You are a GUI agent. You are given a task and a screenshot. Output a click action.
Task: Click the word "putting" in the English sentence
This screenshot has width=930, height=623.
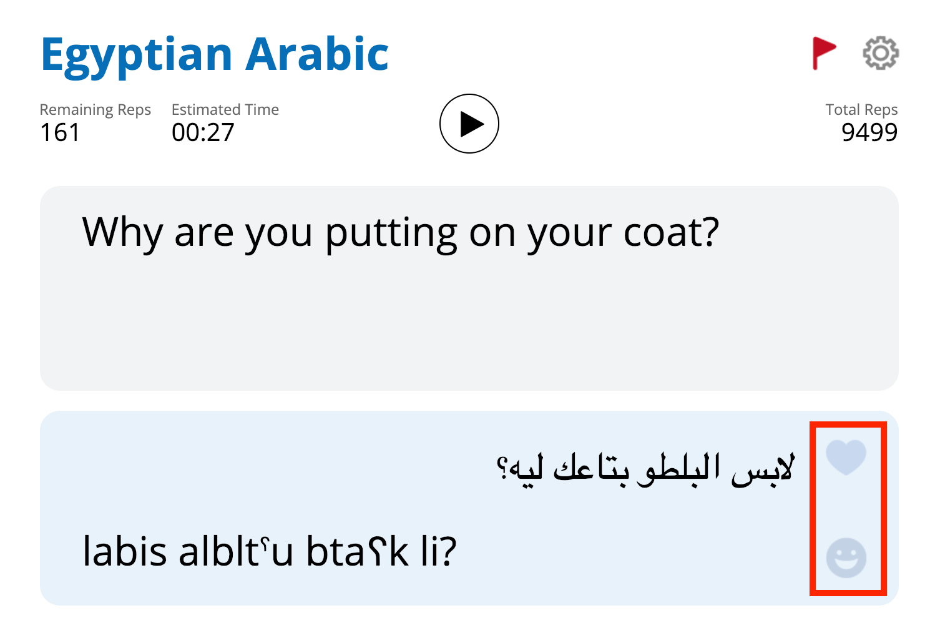point(392,235)
